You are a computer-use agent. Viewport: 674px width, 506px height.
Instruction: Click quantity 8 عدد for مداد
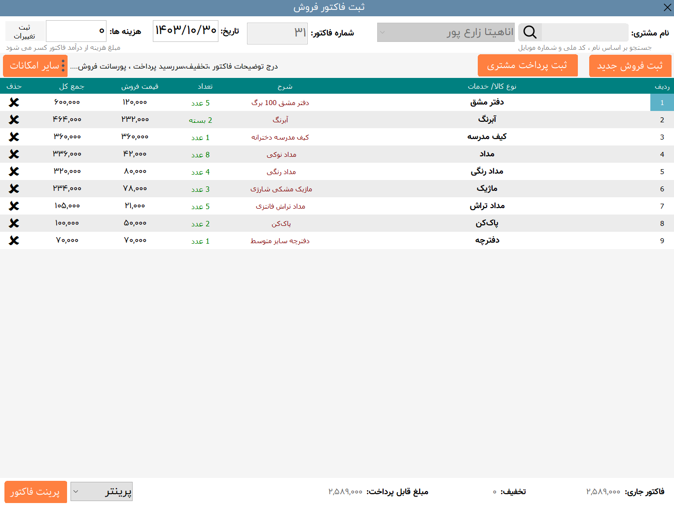coord(201,154)
